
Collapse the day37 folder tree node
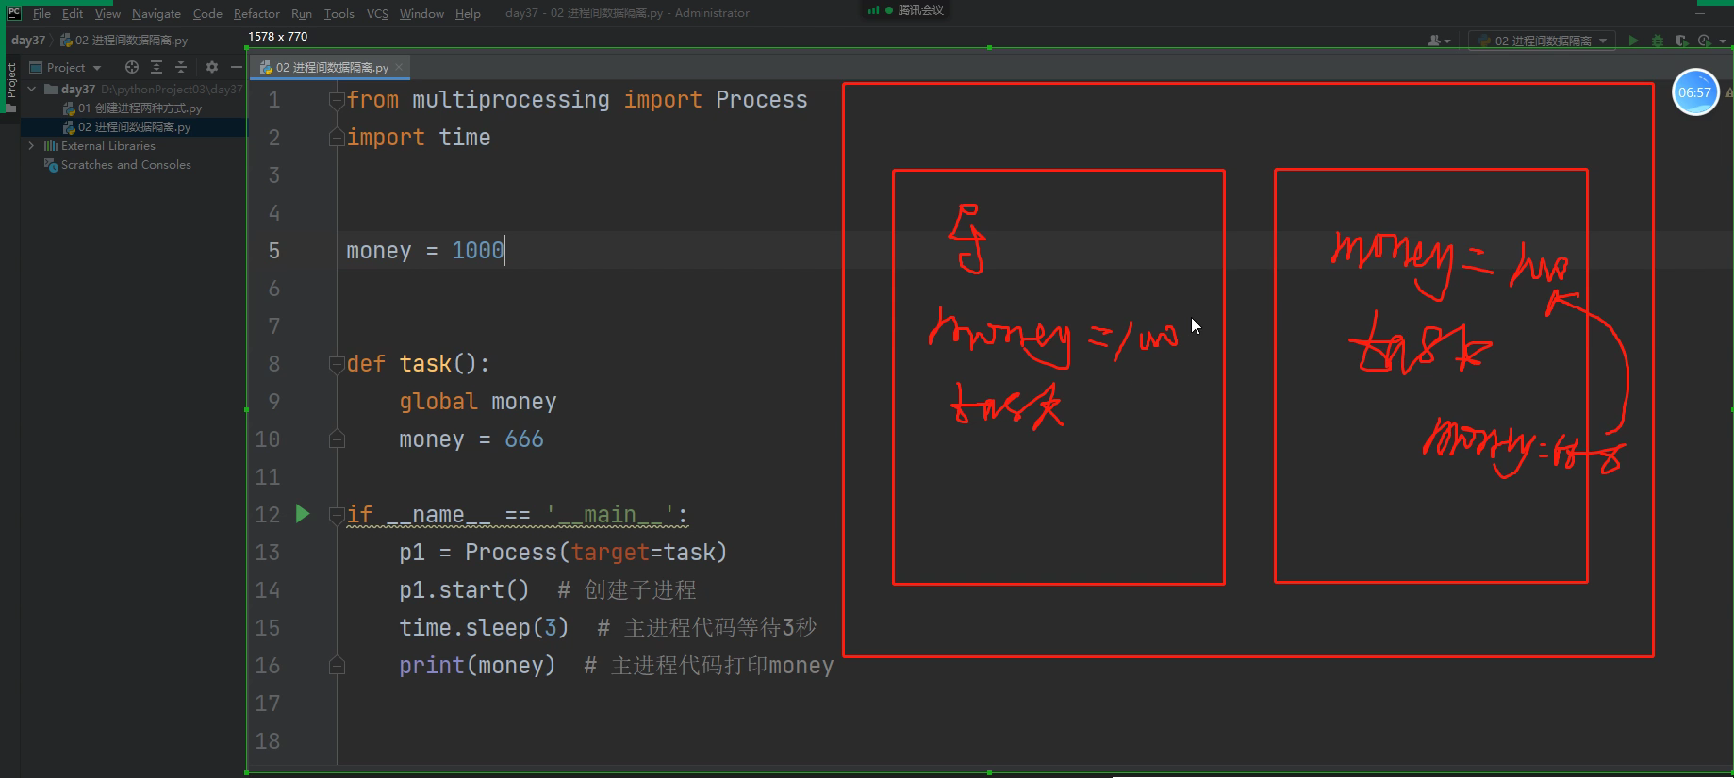pyautogui.click(x=33, y=90)
